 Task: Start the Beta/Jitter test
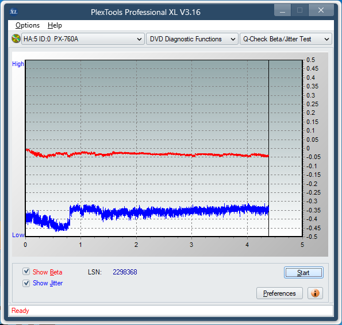click(303, 273)
